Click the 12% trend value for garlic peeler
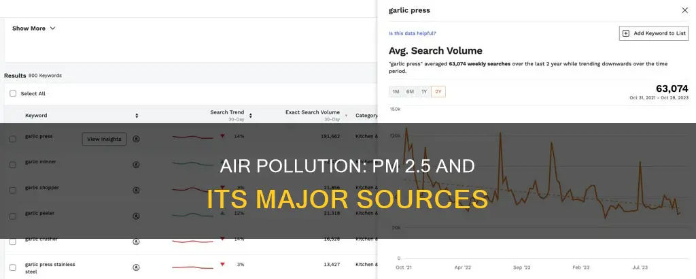Screen dimensions: 696x279 click(239, 213)
